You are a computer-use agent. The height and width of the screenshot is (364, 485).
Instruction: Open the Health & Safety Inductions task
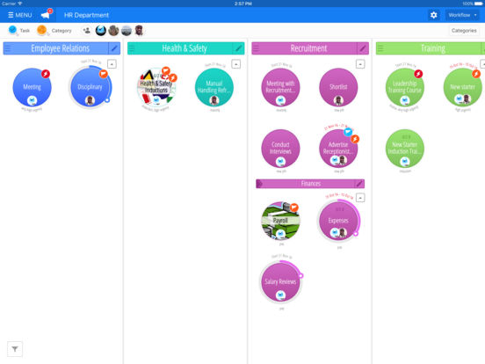click(156, 87)
